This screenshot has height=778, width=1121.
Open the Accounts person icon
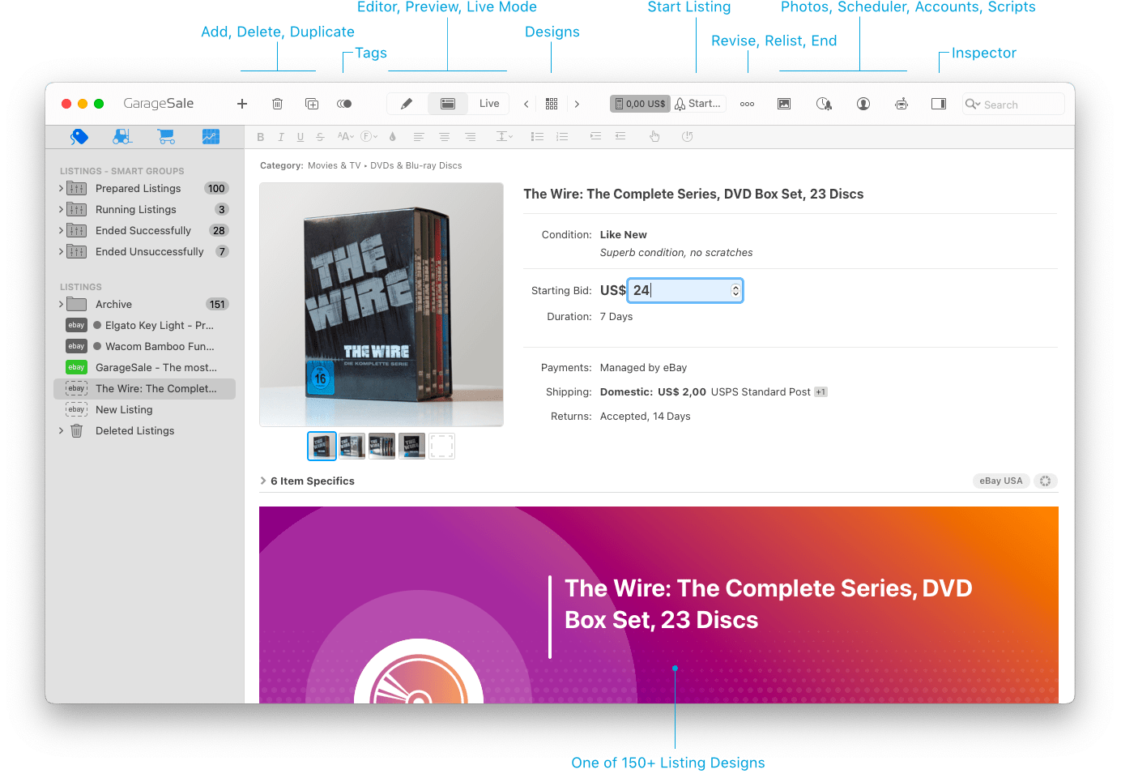pos(863,104)
